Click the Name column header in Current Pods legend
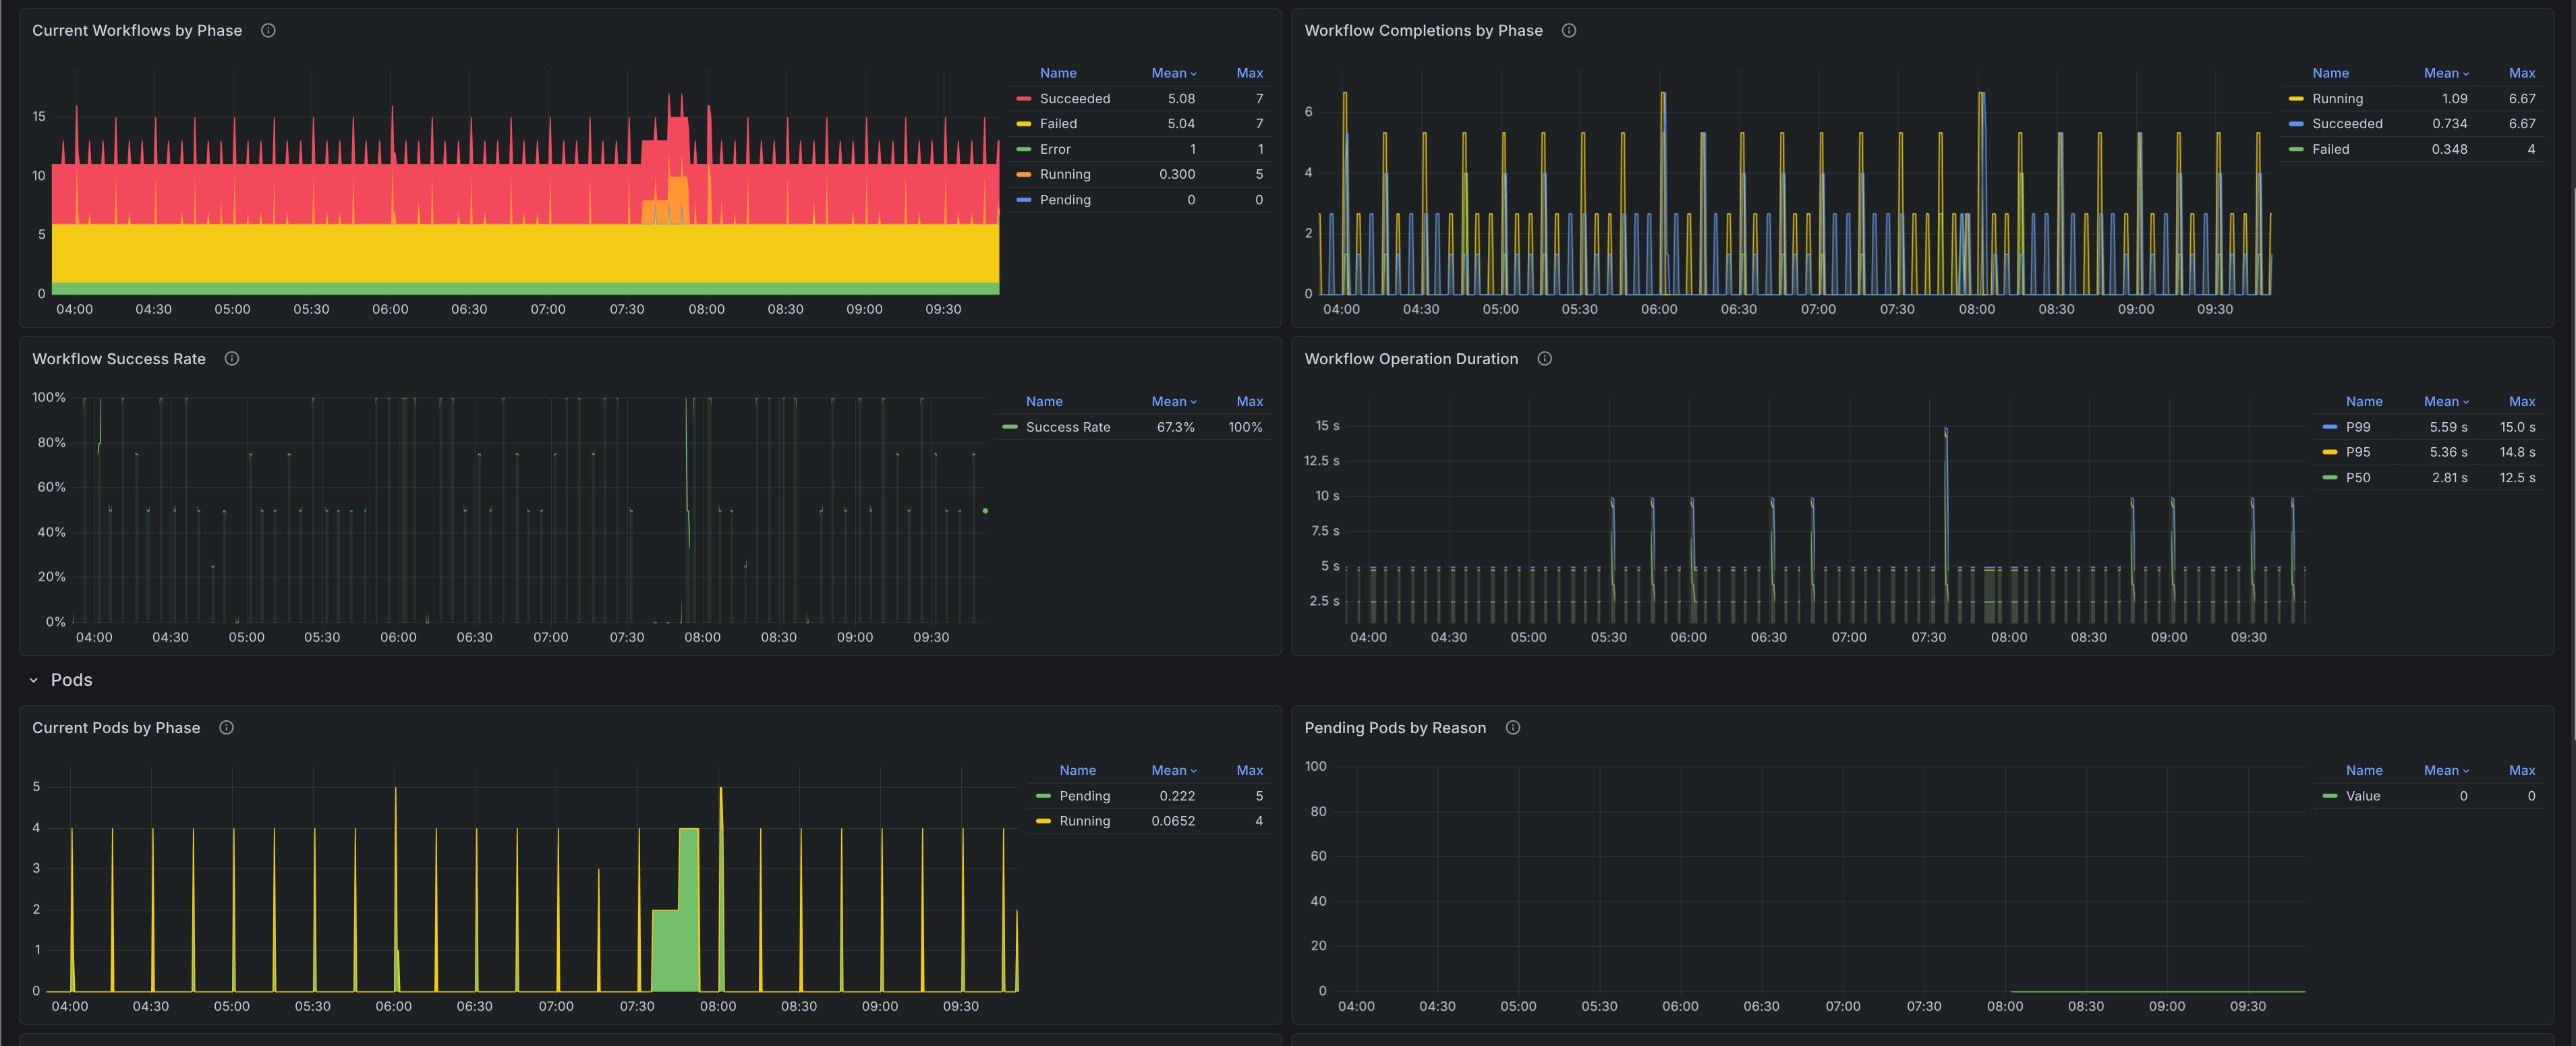This screenshot has height=1046, width=2576. 1078,770
